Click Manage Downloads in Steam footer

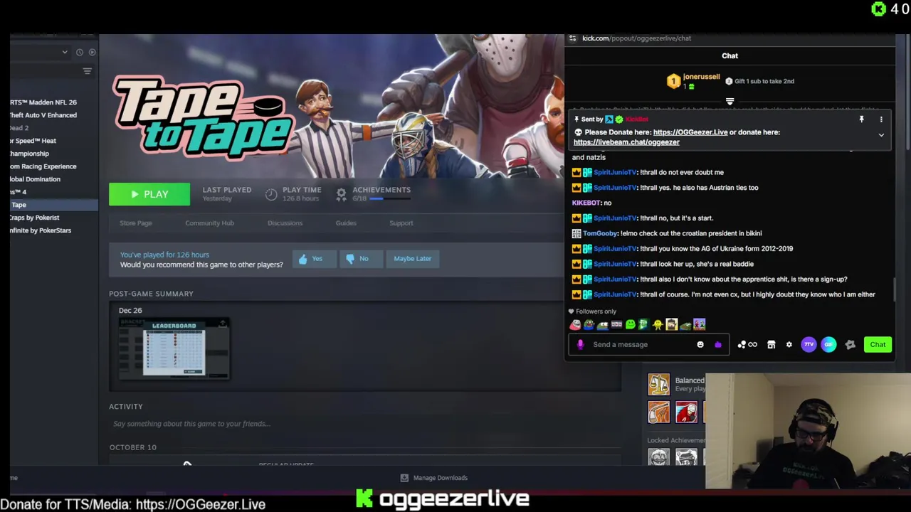point(433,478)
